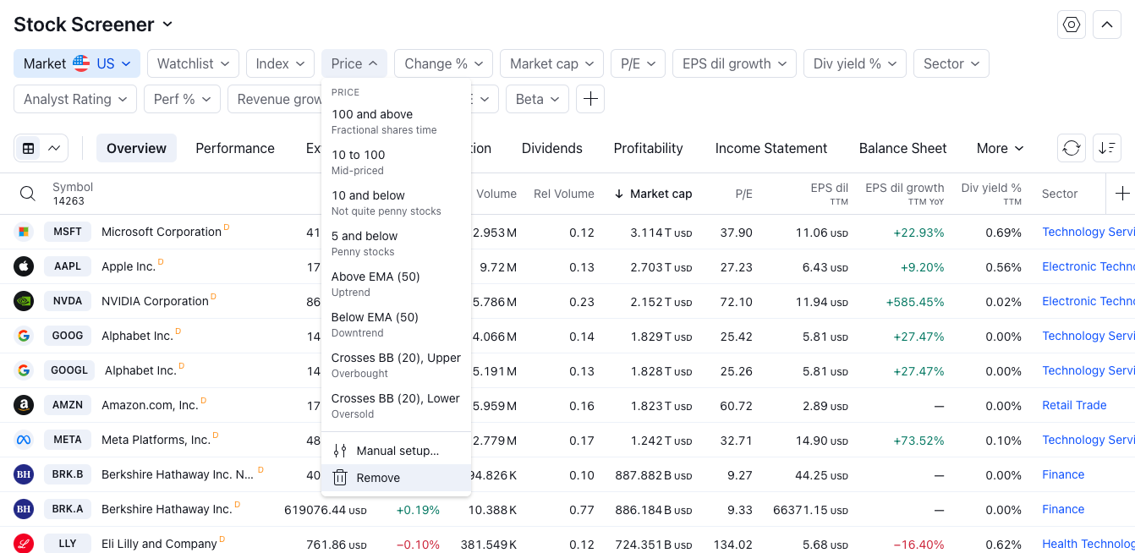Sort by the Market cap column header

coord(653,194)
